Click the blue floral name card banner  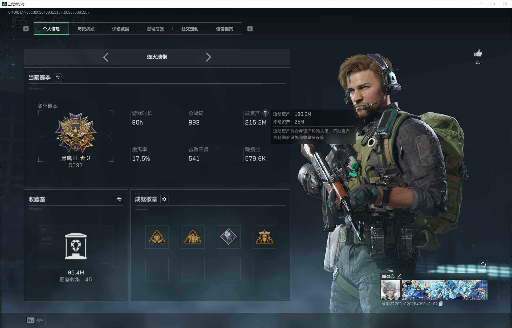click(444, 290)
